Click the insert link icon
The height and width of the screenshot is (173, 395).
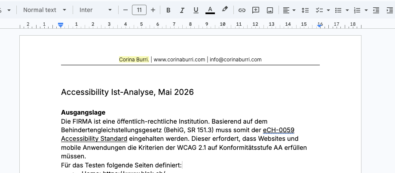pos(242,10)
